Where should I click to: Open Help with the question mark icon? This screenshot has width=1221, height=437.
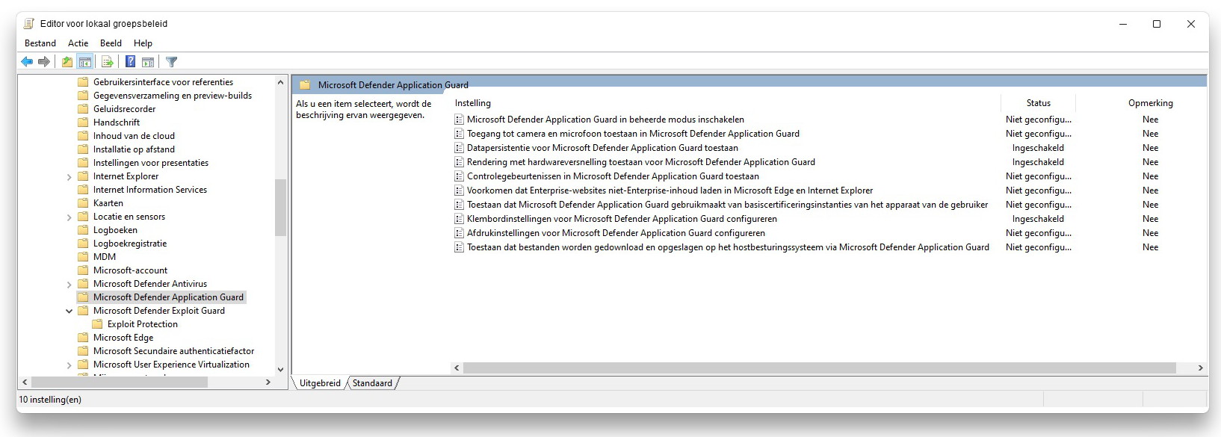tap(130, 62)
